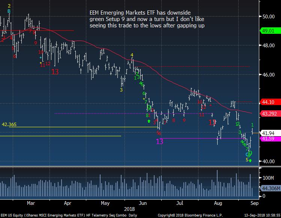The width and height of the screenshot is (281, 218).
Task: Click the yellow 5 label at the September low
Action: click(x=247, y=160)
